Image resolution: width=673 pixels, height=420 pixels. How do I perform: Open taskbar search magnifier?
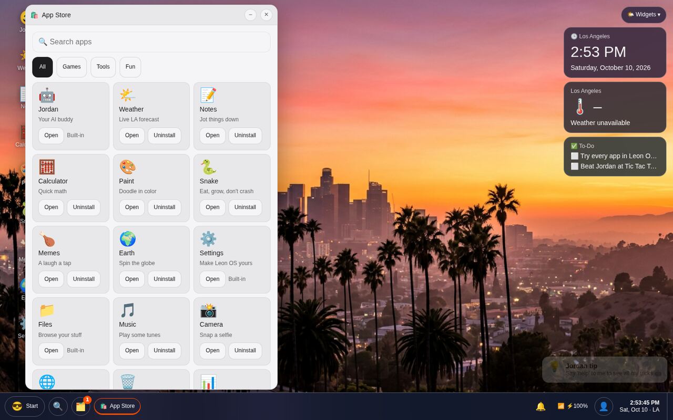pyautogui.click(x=58, y=406)
